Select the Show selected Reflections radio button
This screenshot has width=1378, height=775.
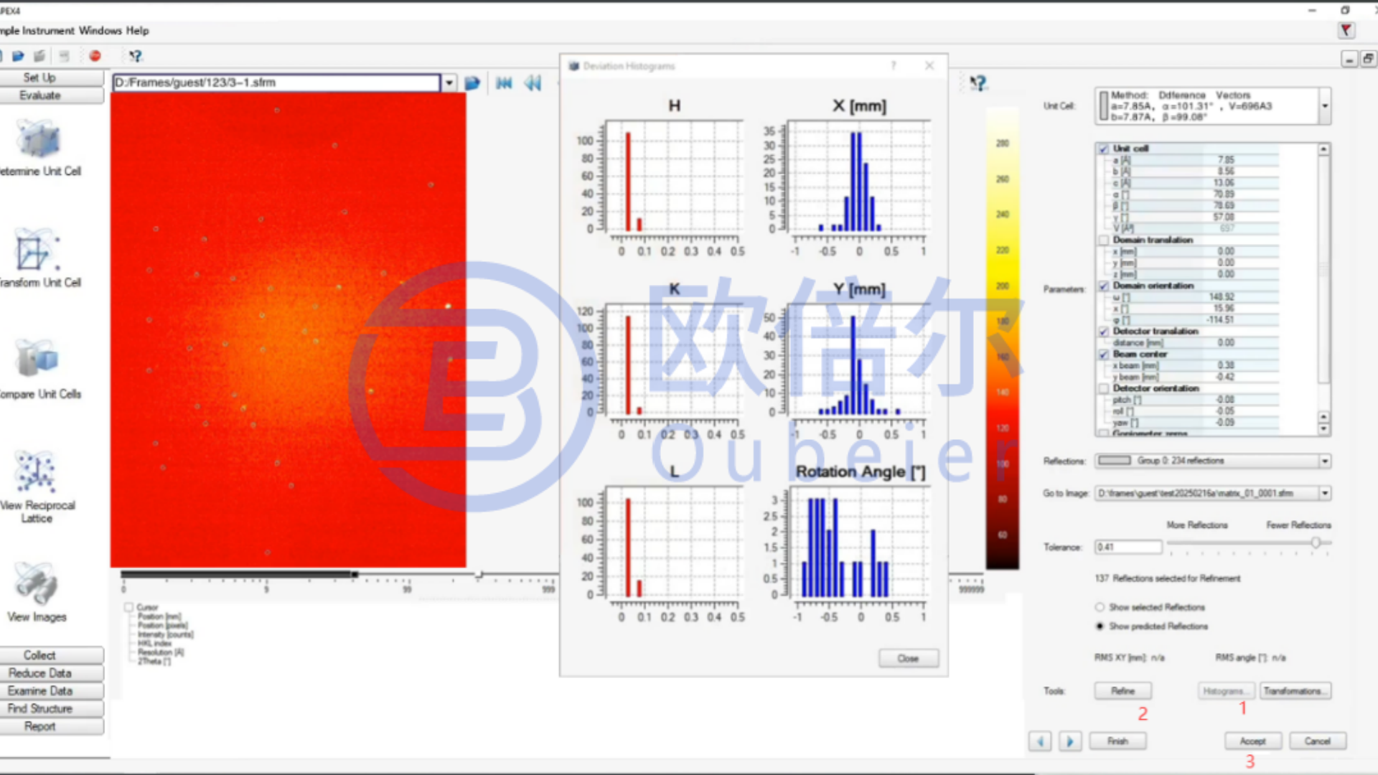[x=1100, y=607]
